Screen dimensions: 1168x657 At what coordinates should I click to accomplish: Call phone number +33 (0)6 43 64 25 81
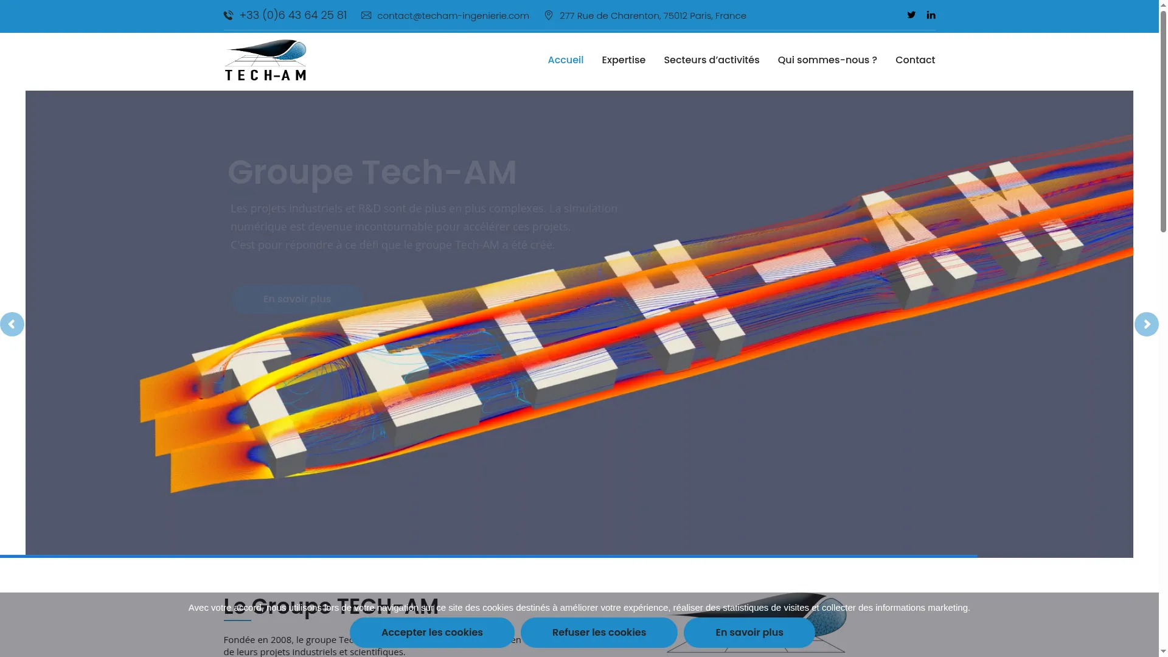293,15
